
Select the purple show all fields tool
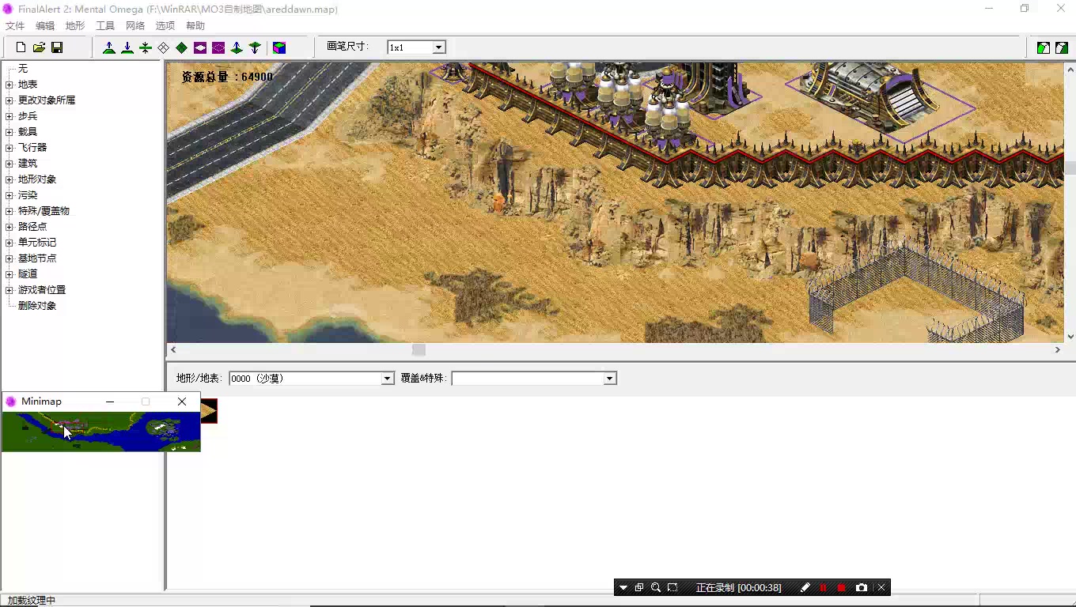(x=218, y=47)
